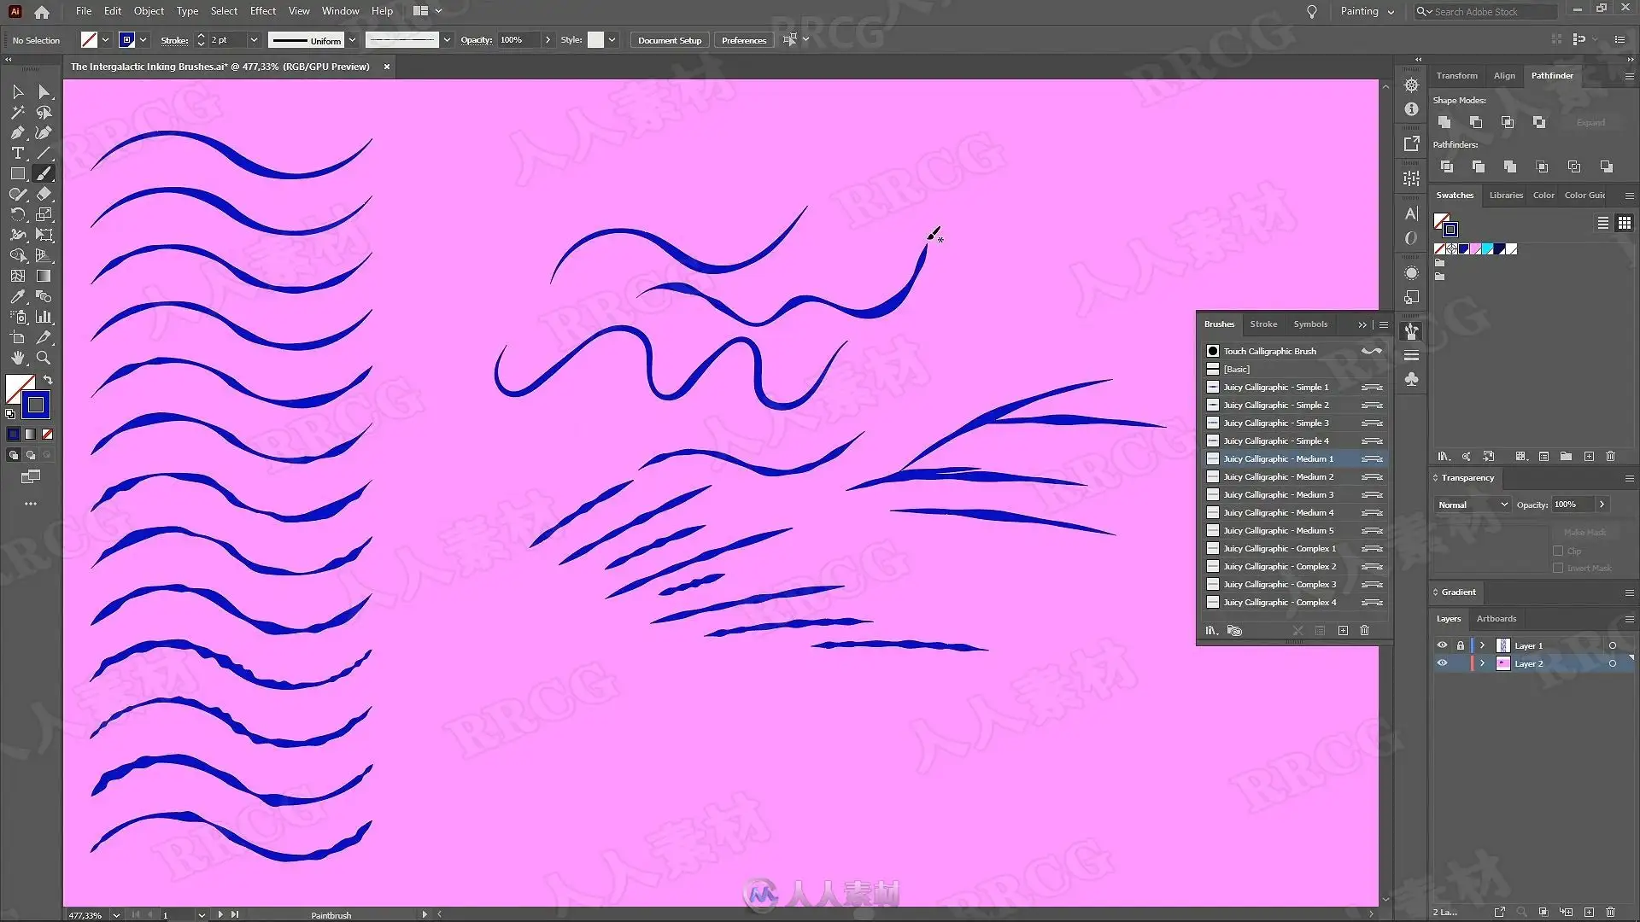The width and height of the screenshot is (1640, 922).
Task: Choose the Eraser tool
Action: coord(44,194)
